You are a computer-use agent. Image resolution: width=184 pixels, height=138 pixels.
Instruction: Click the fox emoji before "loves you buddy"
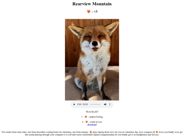[157, 132]
